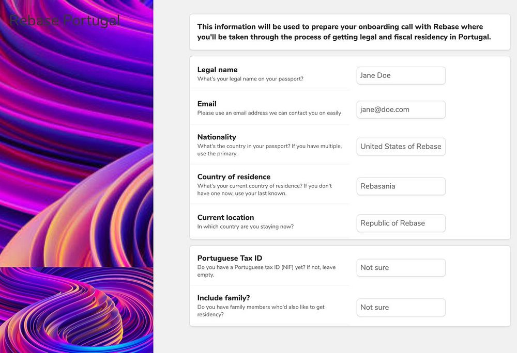Click the Portuguese tax ID (NIF) description text

[266, 271]
